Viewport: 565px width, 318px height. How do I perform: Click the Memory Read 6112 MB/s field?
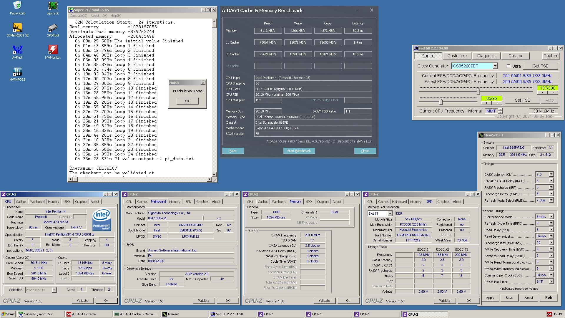[x=268, y=31]
